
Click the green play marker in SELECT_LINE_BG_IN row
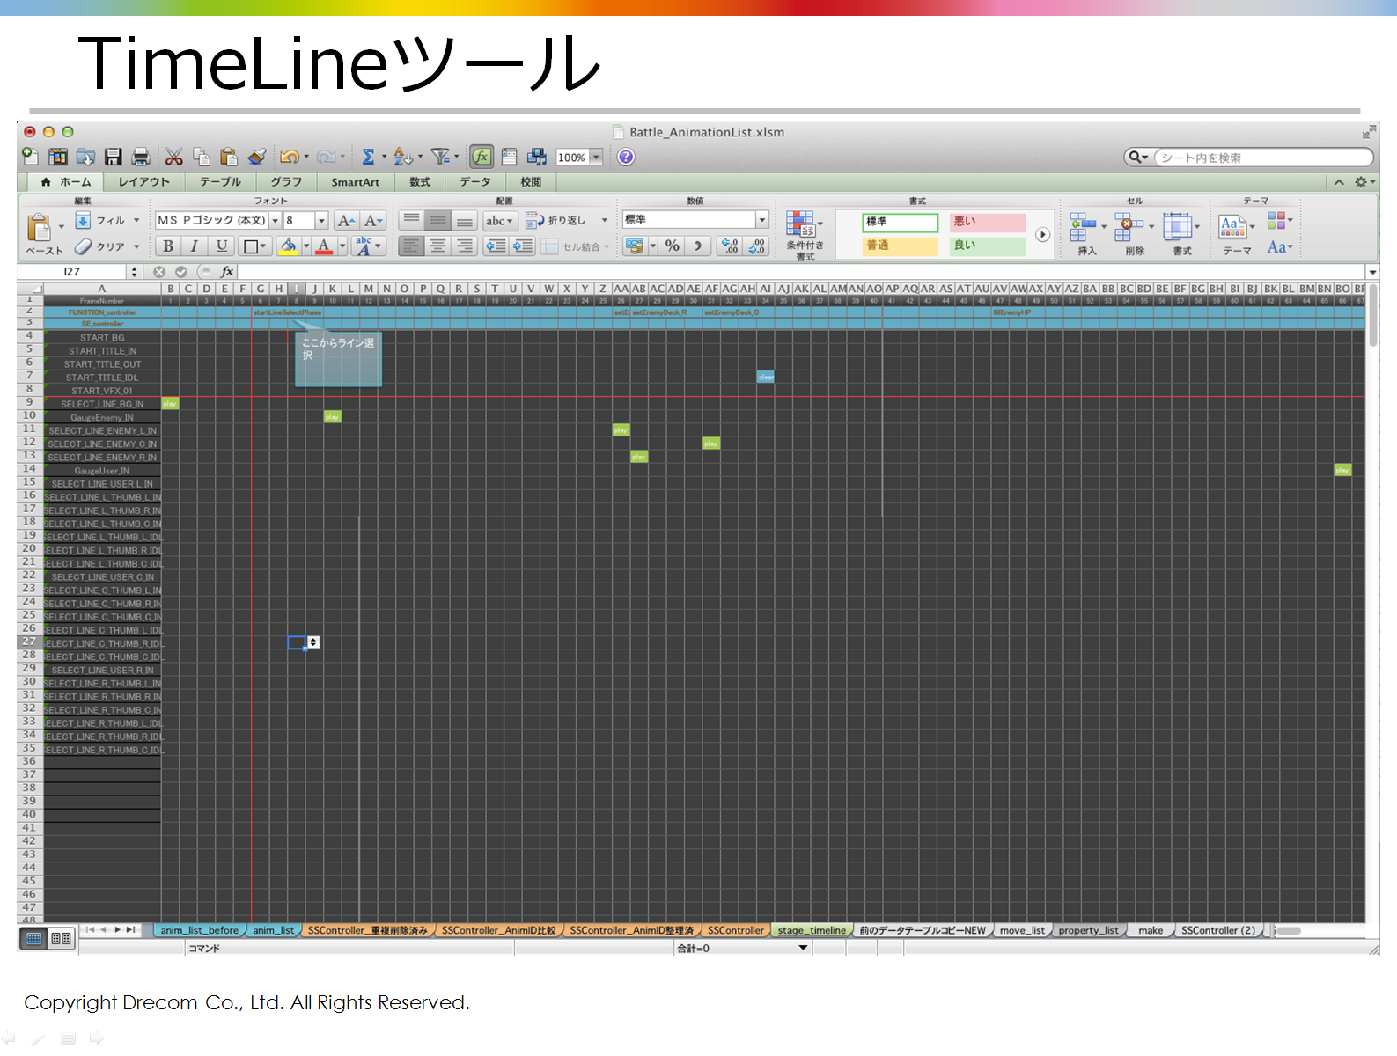click(x=170, y=404)
